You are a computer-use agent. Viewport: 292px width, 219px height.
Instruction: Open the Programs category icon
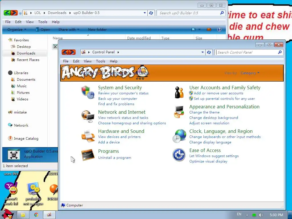(88, 155)
